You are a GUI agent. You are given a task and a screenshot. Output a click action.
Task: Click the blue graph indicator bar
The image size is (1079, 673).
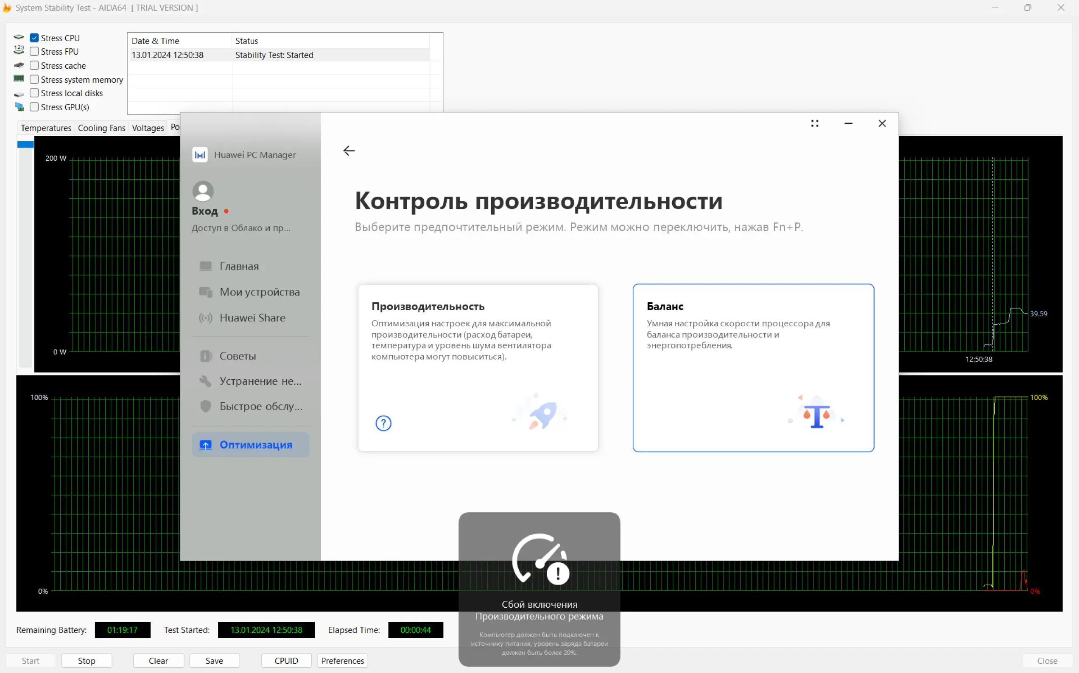point(25,144)
